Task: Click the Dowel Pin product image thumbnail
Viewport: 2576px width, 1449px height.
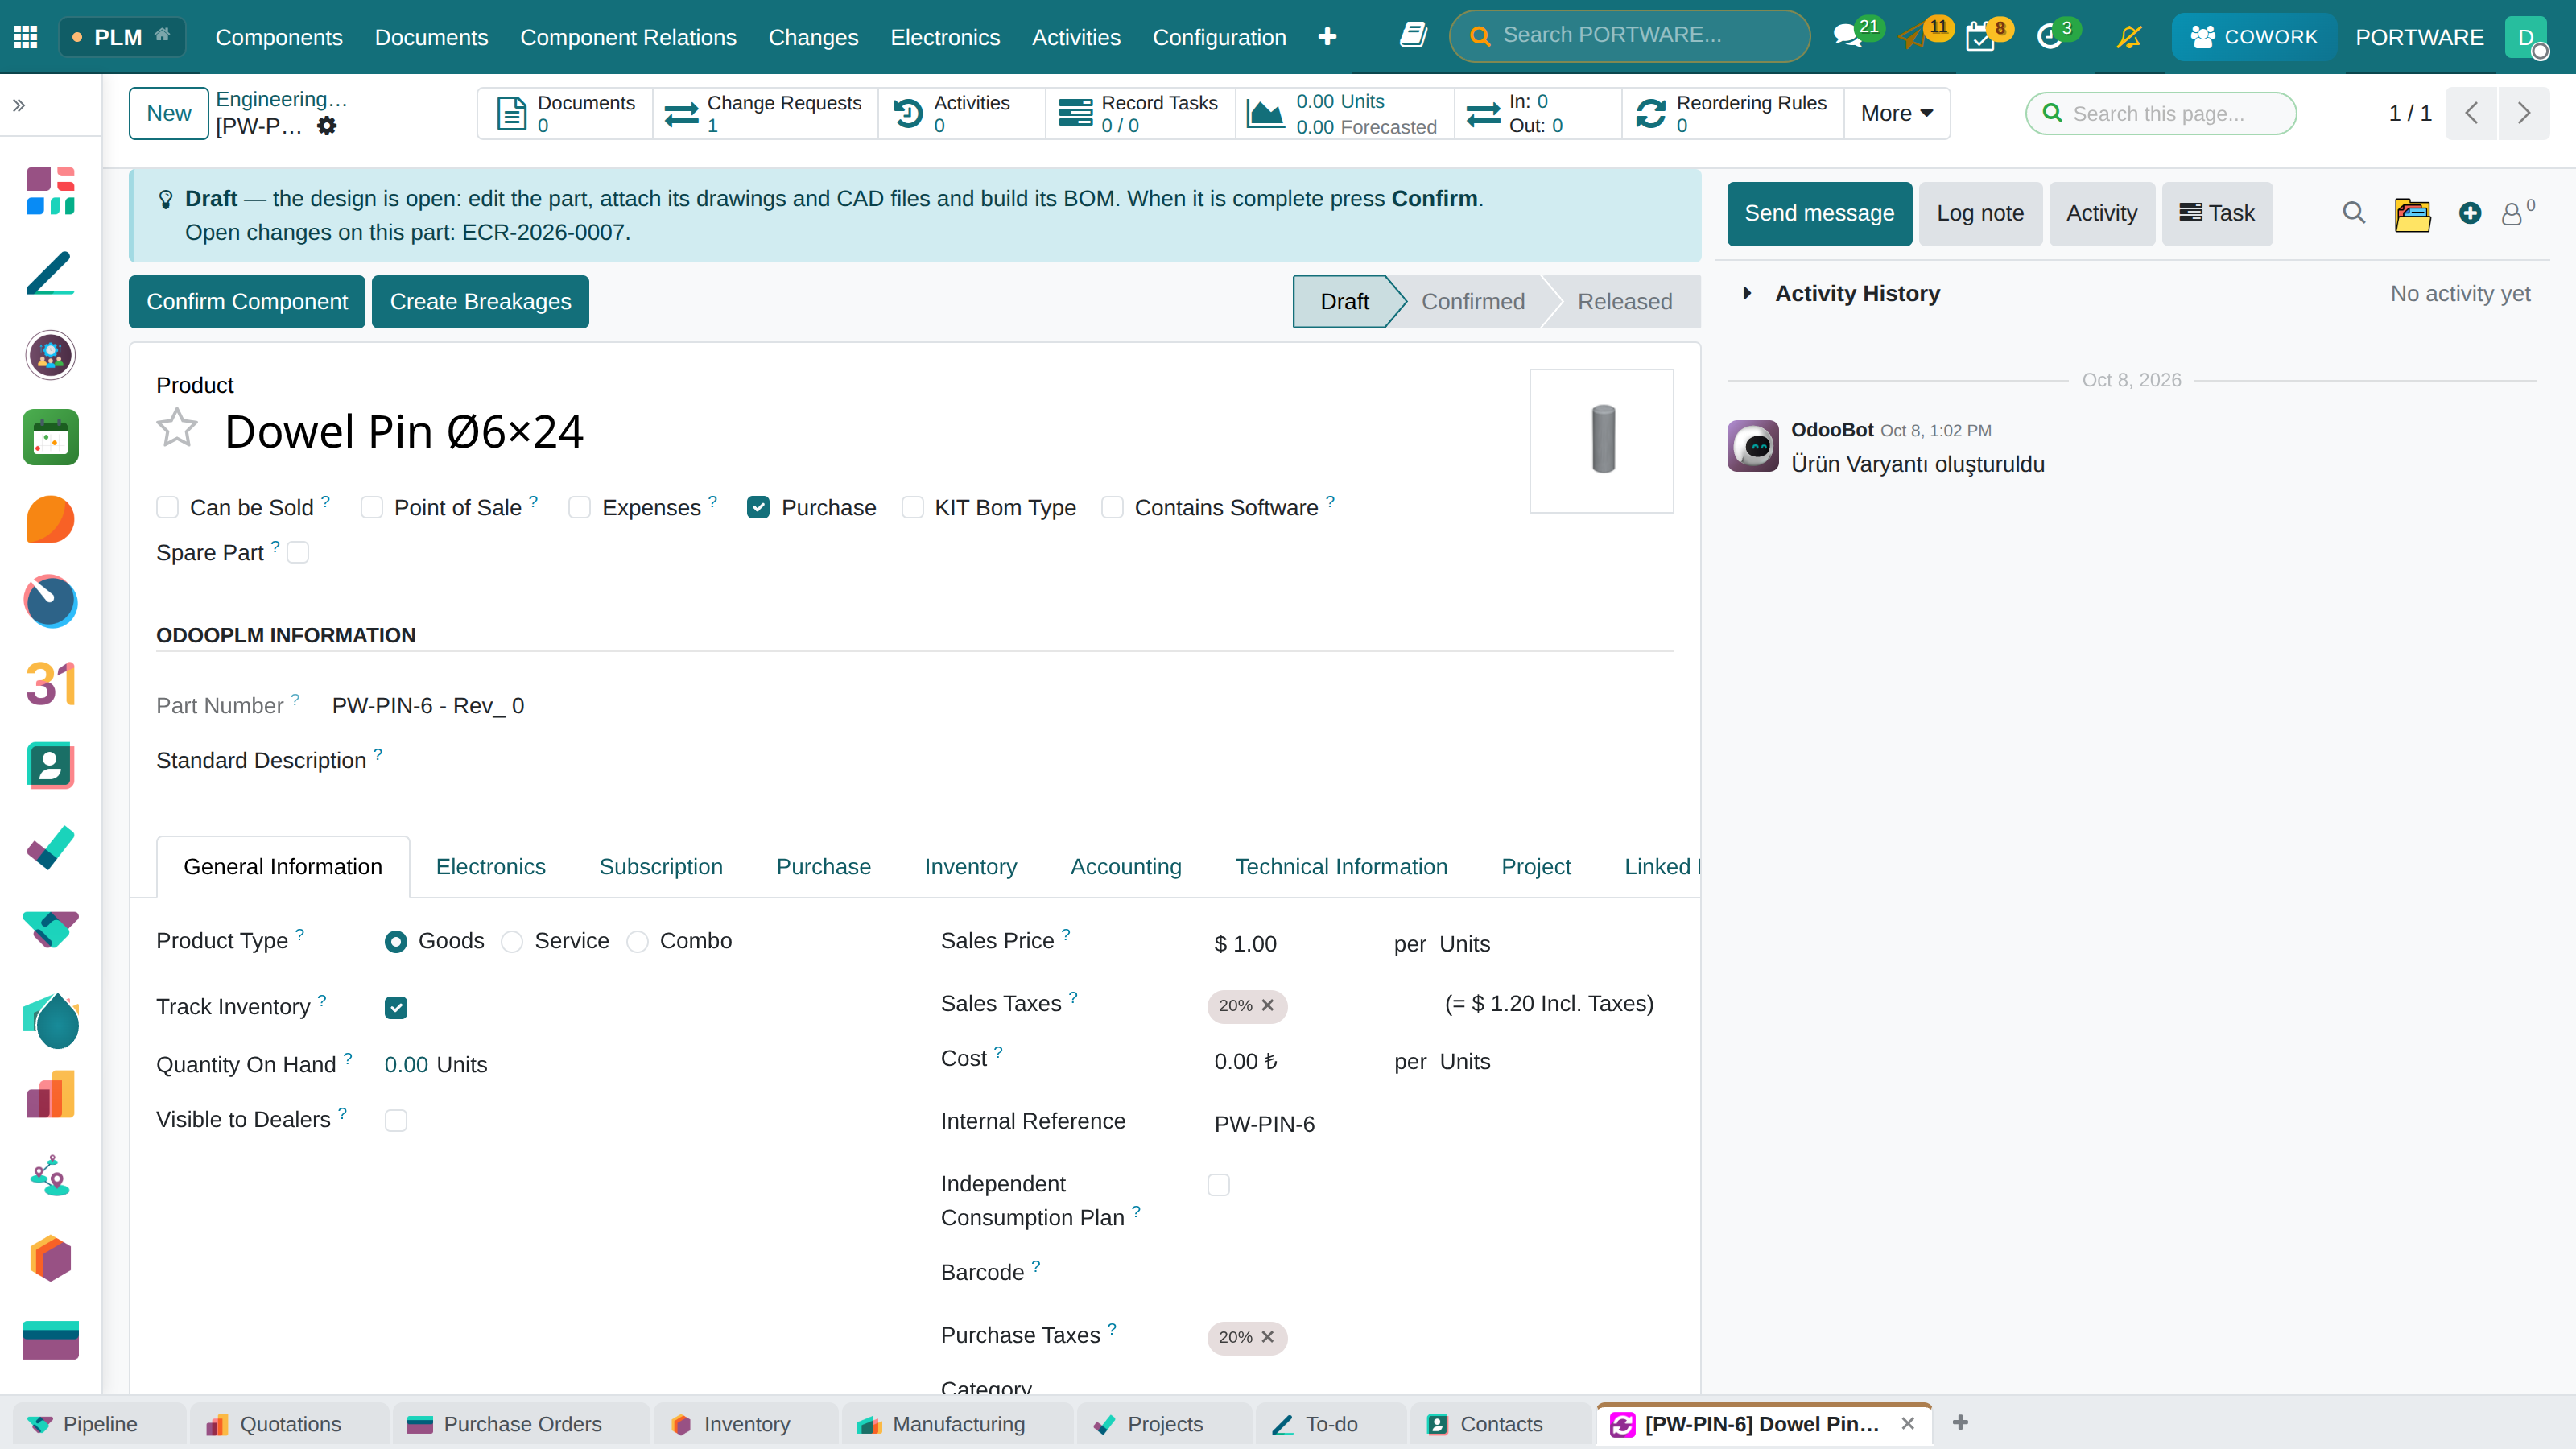Action: click(1602, 440)
